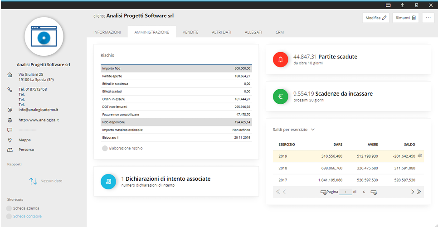This screenshot has height=227, width=438.
Task: Click the window layout icon in title bar
Action: coord(388,5)
